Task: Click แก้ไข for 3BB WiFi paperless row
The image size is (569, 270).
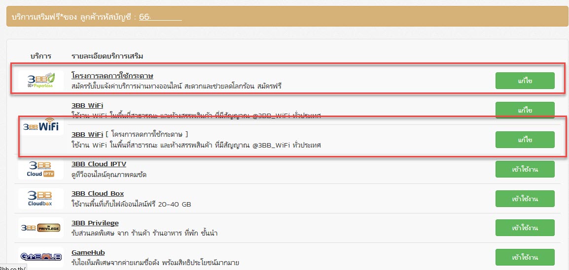Action: 525,140
